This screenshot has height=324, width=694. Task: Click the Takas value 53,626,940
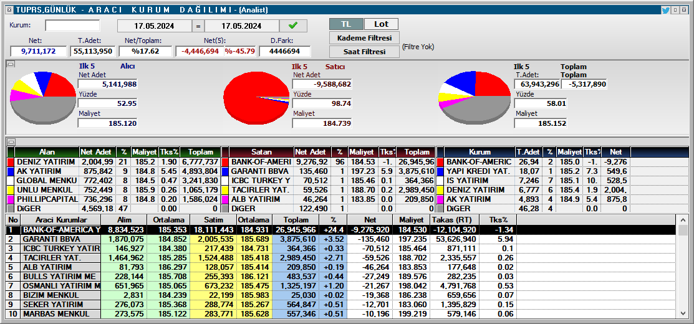coord(455,239)
